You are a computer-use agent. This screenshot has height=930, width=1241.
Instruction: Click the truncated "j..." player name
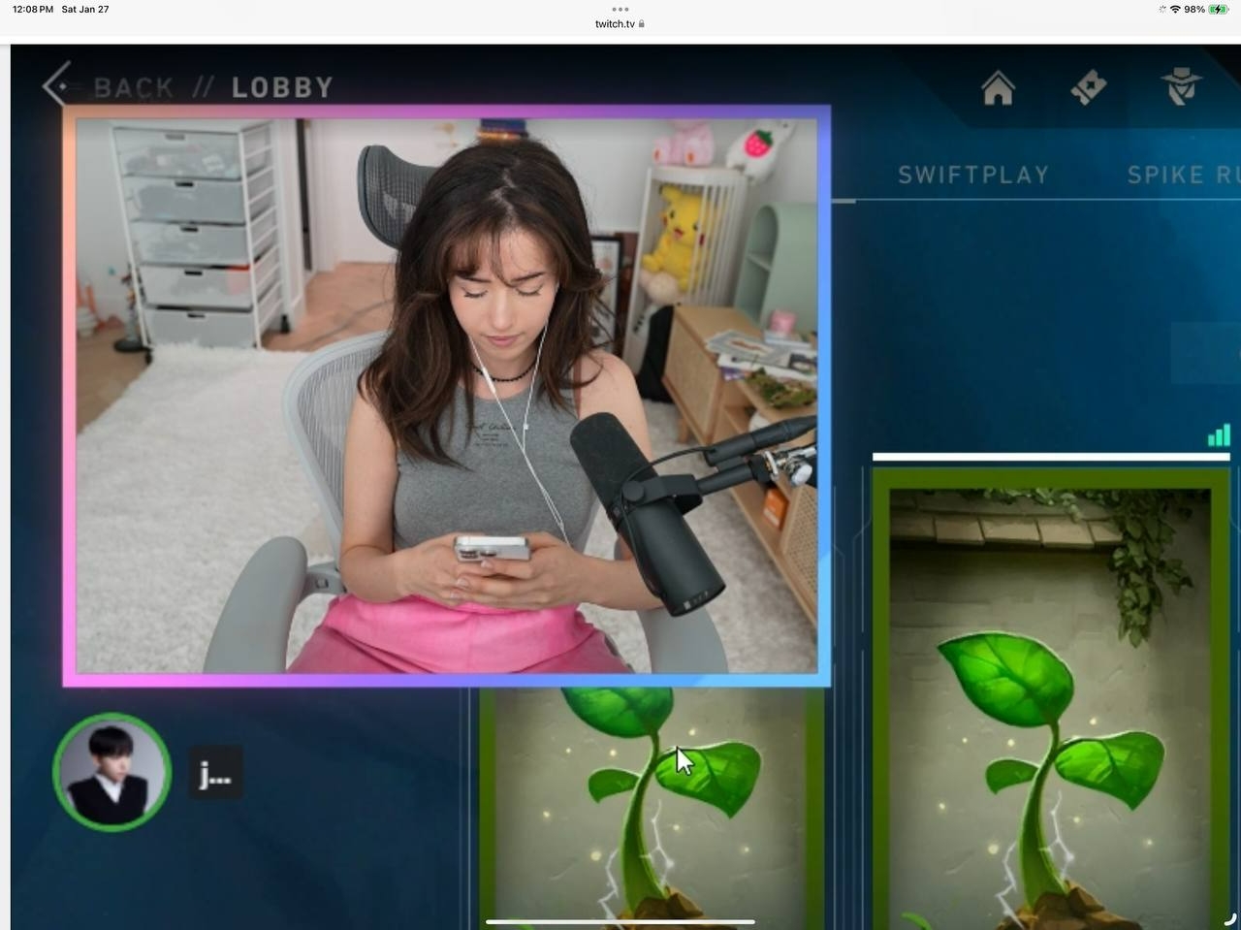click(215, 773)
